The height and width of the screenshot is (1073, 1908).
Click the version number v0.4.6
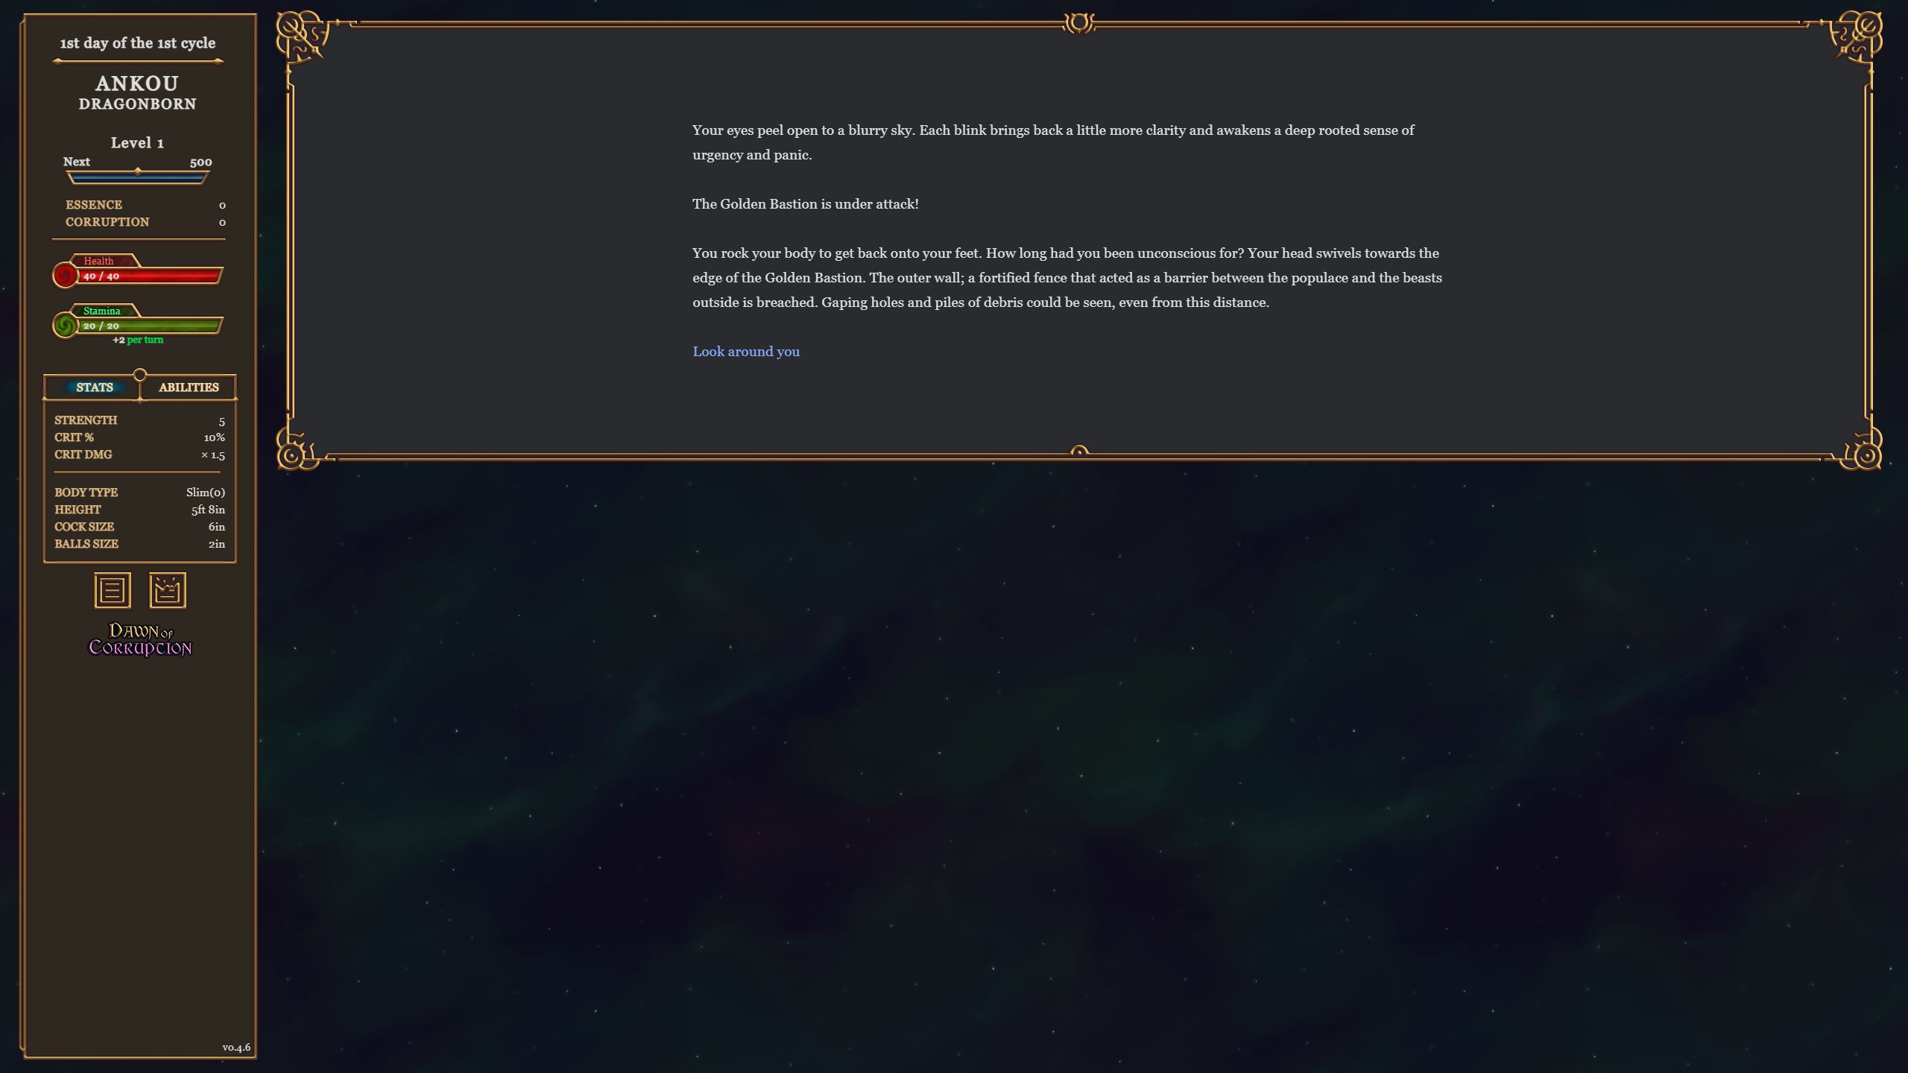pyautogui.click(x=236, y=1048)
